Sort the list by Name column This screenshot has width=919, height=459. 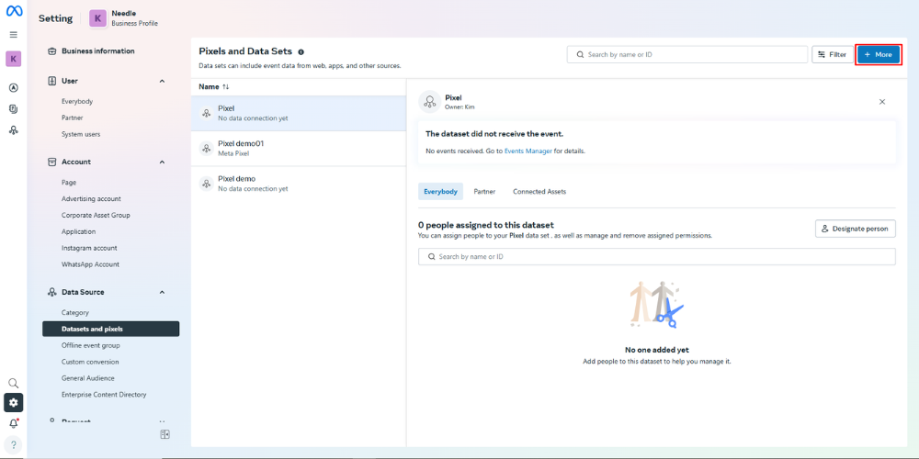click(213, 86)
